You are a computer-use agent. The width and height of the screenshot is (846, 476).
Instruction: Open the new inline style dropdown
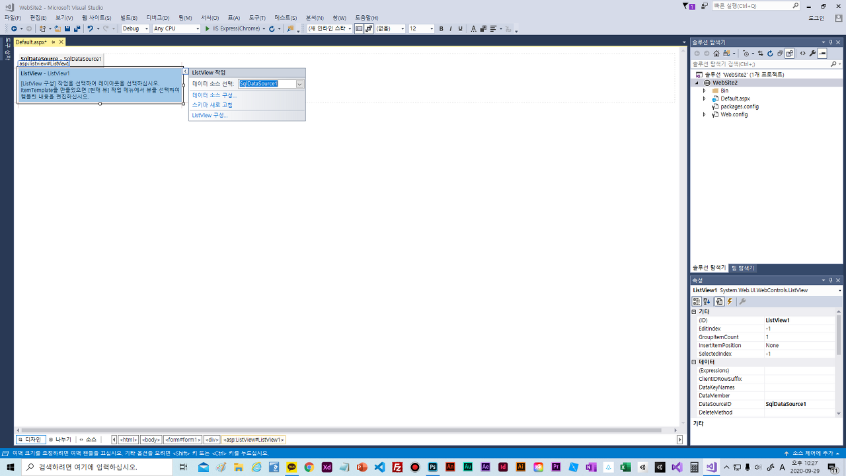point(330,29)
